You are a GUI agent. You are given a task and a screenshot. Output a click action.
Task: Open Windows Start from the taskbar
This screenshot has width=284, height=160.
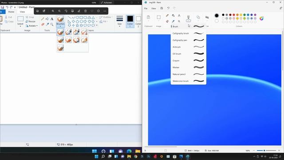pyautogui.click(x=97, y=156)
